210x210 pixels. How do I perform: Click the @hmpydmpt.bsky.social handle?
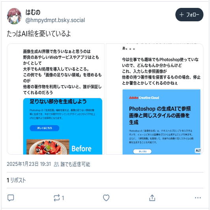pos(55,20)
